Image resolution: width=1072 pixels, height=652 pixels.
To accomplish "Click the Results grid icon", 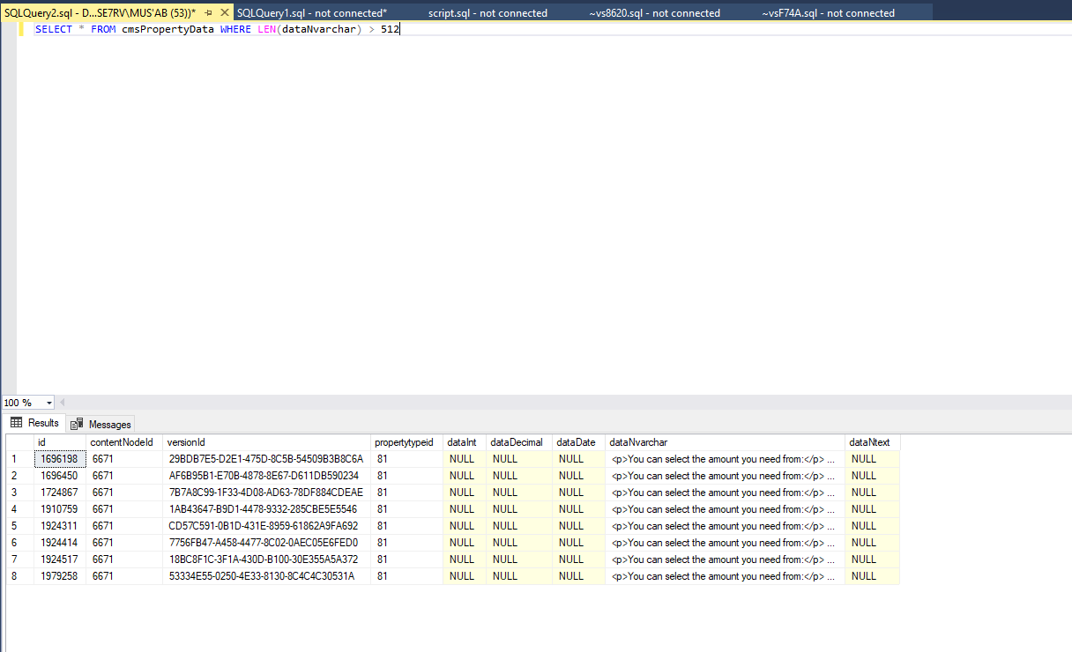I will coord(17,424).
